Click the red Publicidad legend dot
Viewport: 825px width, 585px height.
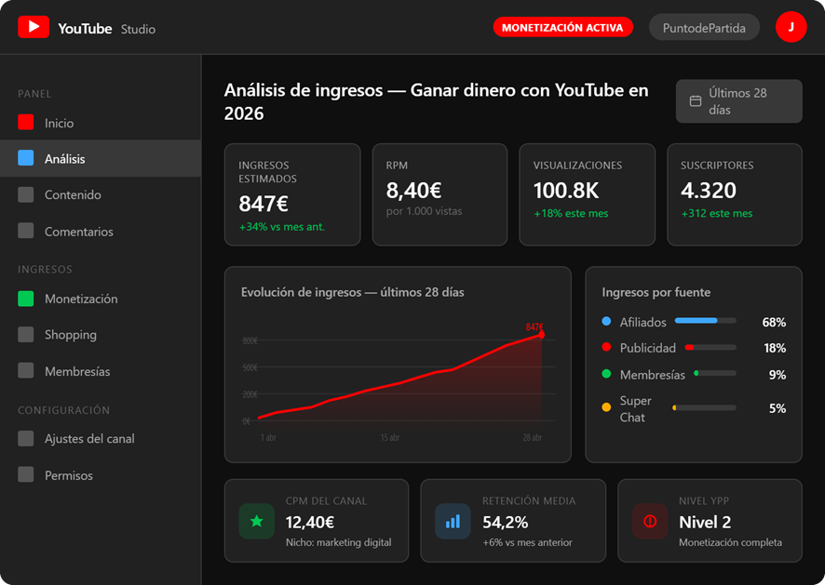(x=606, y=347)
